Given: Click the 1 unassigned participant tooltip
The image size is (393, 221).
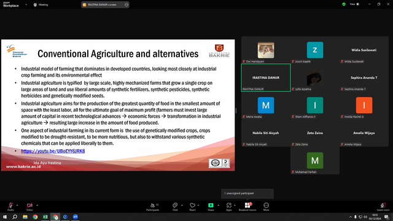Looking at the screenshot, I should [x=247, y=193].
